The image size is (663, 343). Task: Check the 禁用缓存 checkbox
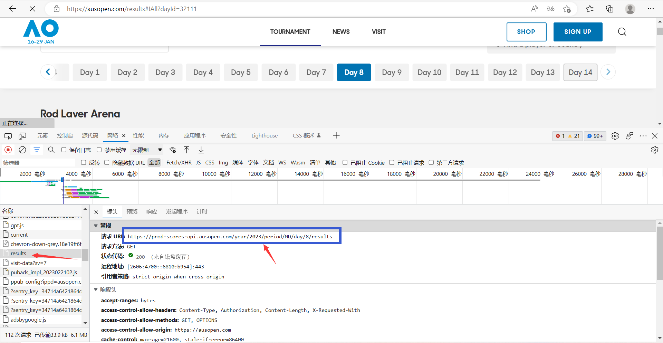pyautogui.click(x=99, y=150)
